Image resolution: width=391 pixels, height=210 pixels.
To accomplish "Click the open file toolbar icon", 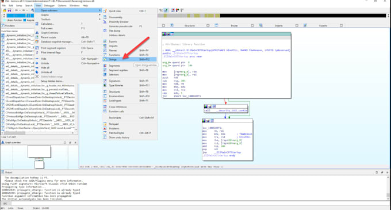I will [4, 10].
